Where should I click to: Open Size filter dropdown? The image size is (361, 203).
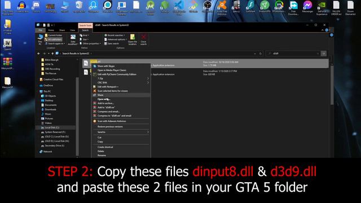tap(84, 39)
